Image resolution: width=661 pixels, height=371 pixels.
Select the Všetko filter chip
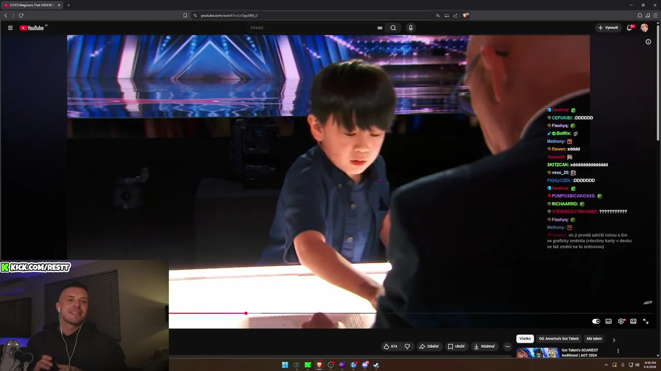pos(525,339)
